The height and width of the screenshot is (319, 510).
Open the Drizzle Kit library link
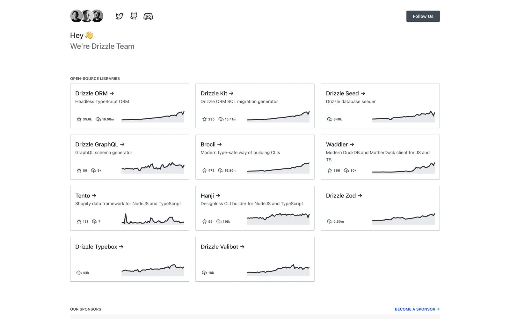[x=217, y=93]
